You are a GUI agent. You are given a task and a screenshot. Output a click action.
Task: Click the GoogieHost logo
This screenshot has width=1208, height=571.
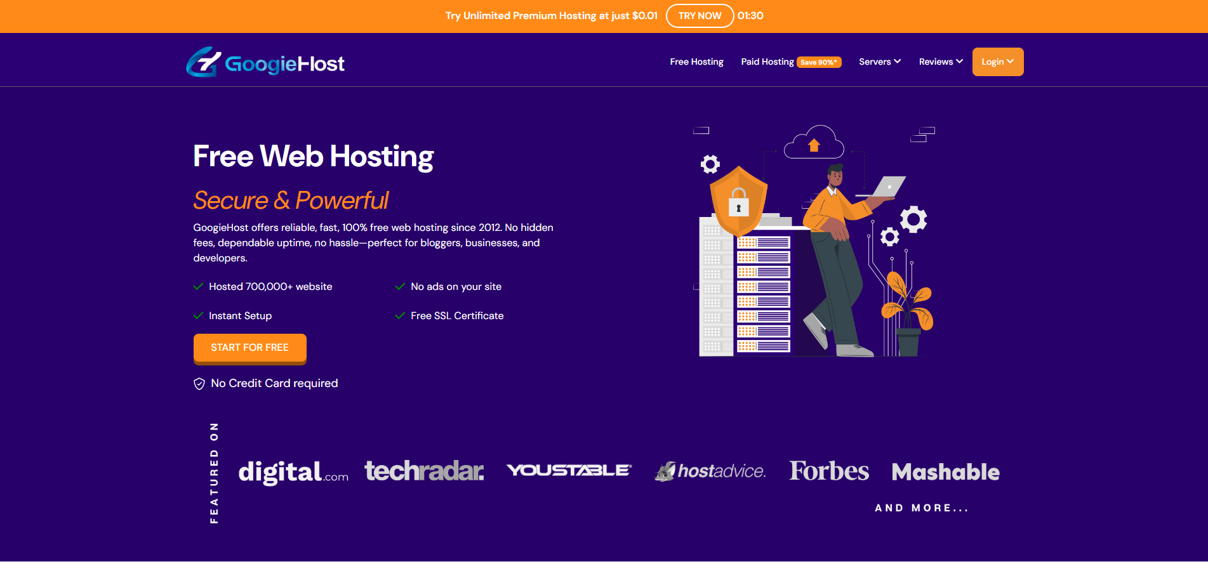[265, 62]
